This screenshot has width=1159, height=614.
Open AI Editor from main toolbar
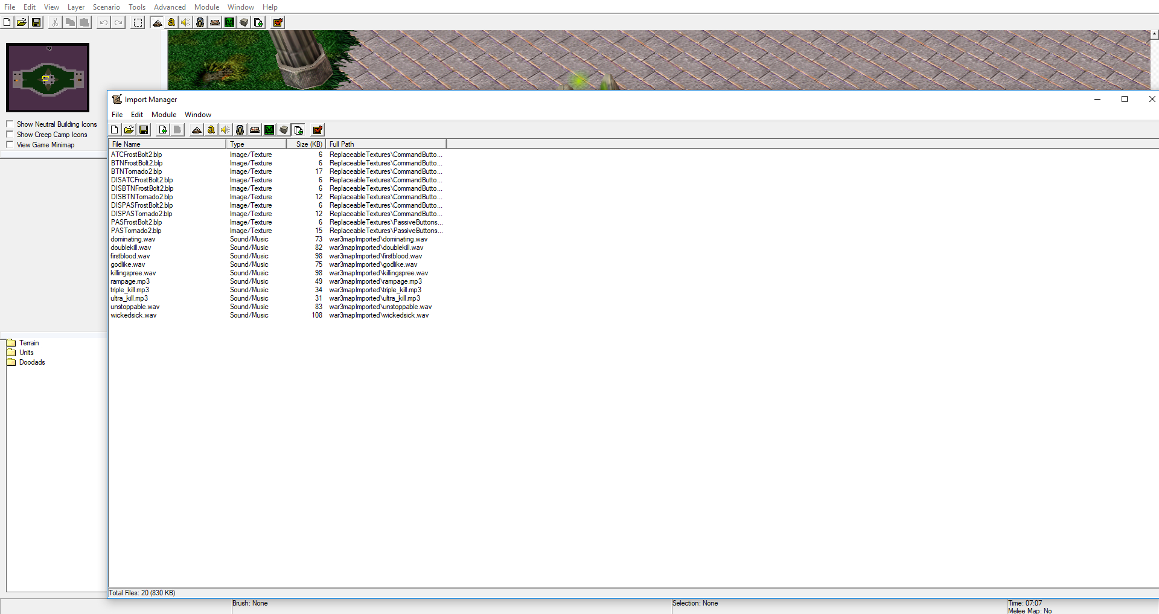[x=229, y=22]
